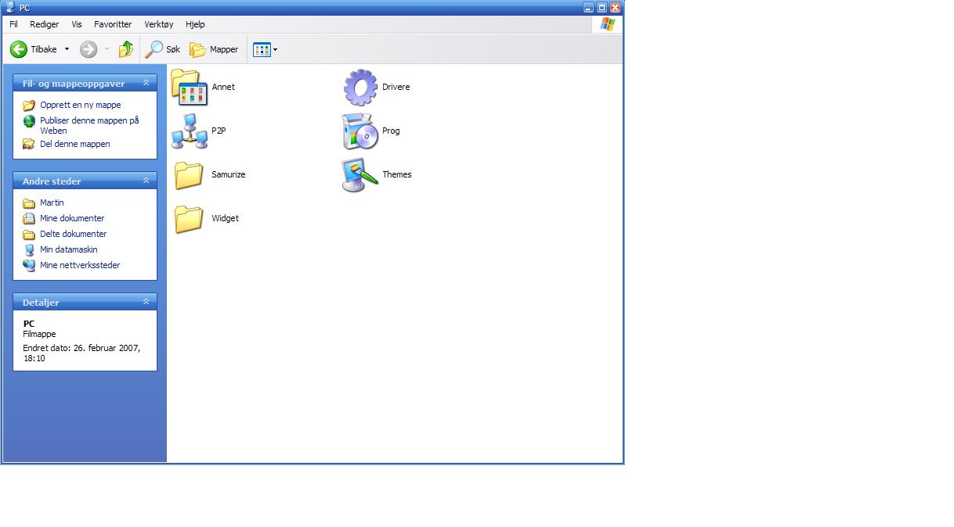Toggle the Mapper folders pane
The width and height of the screenshot is (954, 527).
214,49
